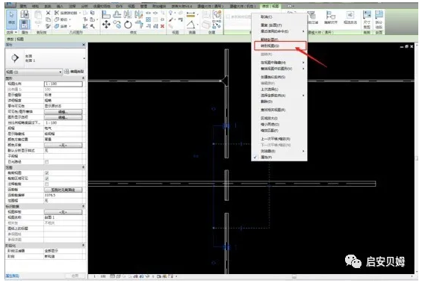The image size is (425, 283).
Task: Toggle the Crop View checkbox
Action: [46, 173]
